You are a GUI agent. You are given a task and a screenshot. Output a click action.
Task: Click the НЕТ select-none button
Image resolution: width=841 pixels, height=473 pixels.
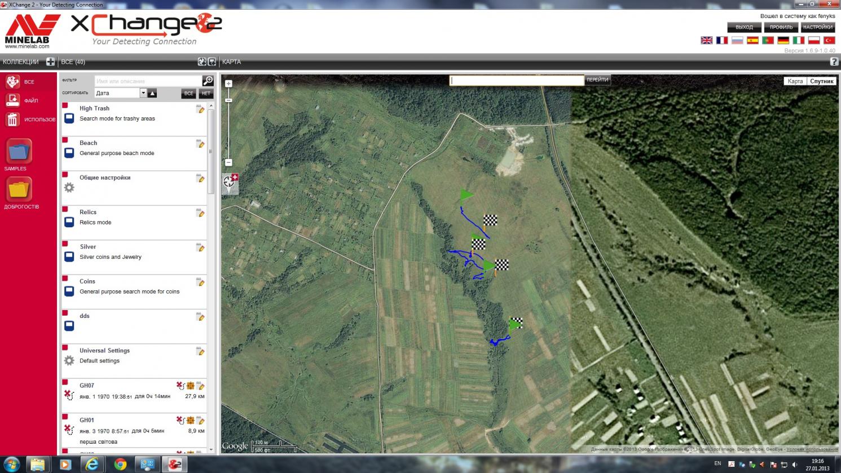[206, 94]
